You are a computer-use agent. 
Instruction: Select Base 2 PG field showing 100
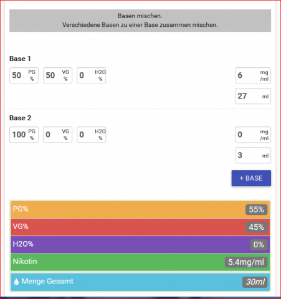[x=24, y=135]
